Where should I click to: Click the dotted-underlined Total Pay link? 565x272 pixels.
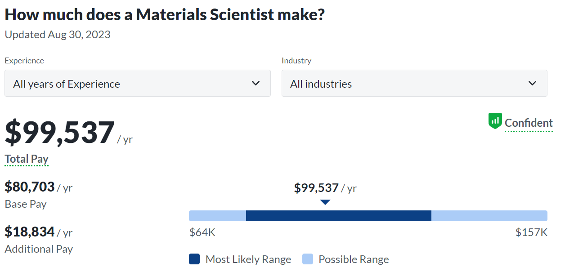pyautogui.click(x=27, y=159)
